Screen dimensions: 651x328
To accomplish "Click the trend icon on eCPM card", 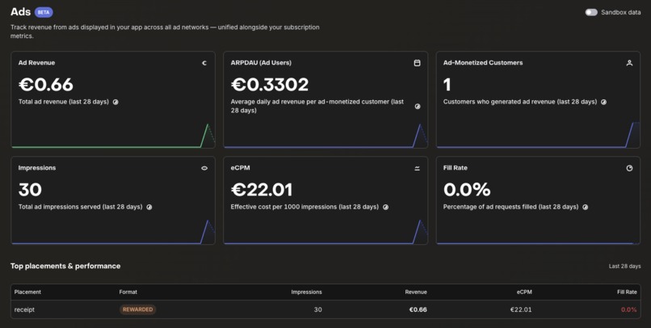I will pos(418,168).
